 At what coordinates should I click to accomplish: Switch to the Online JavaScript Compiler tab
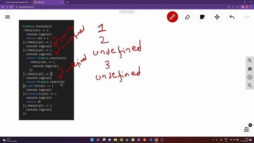point(17,2)
